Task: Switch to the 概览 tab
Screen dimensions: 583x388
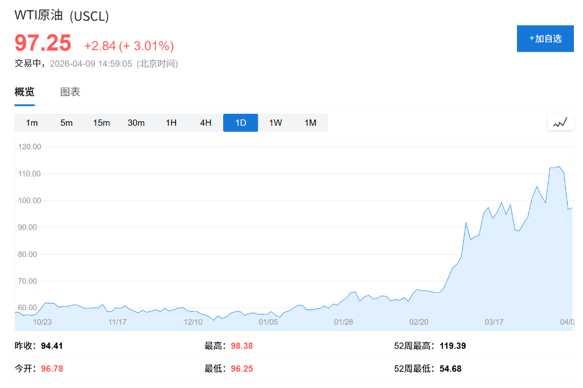Action: tap(23, 92)
